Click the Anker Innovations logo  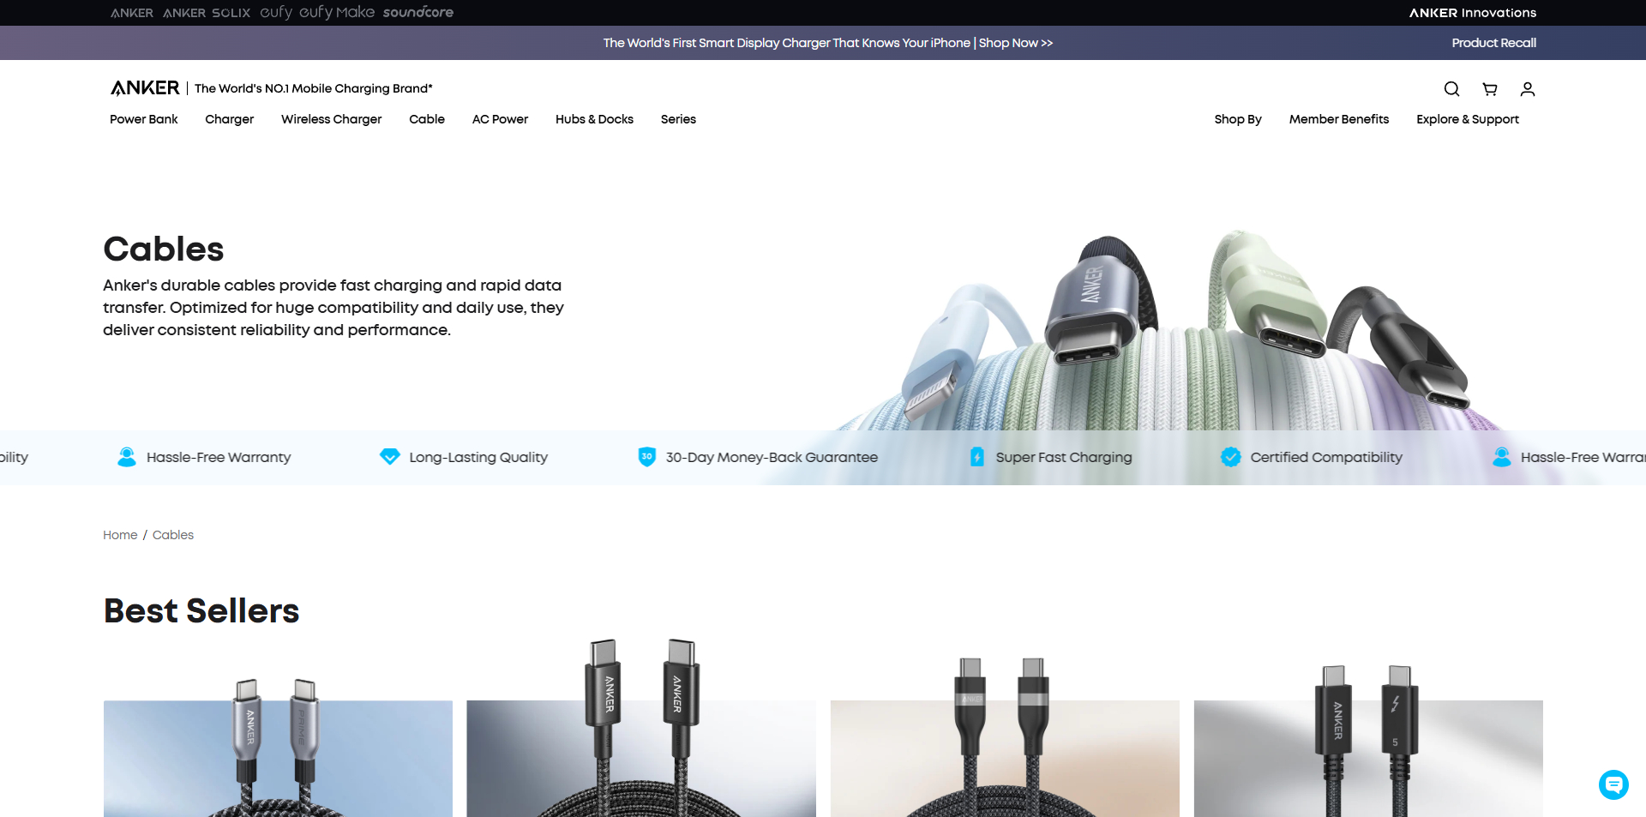(x=1473, y=13)
